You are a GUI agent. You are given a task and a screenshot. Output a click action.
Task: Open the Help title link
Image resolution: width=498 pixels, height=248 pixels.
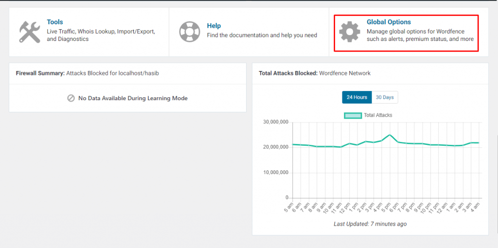pos(213,26)
